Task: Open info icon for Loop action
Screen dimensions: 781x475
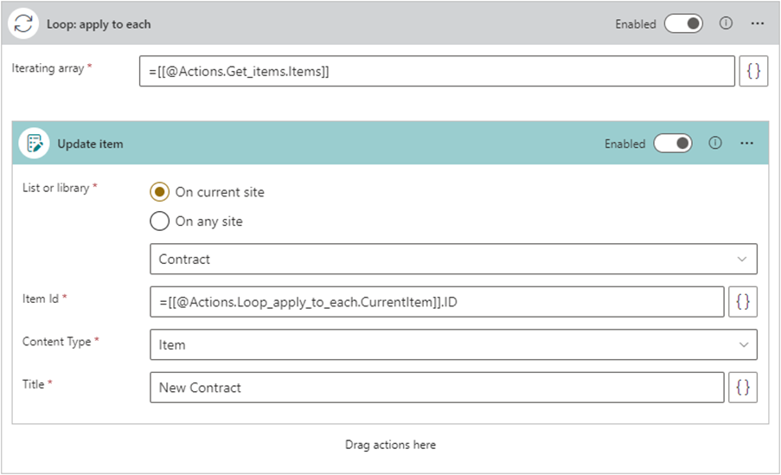Action: (x=726, y=23)
